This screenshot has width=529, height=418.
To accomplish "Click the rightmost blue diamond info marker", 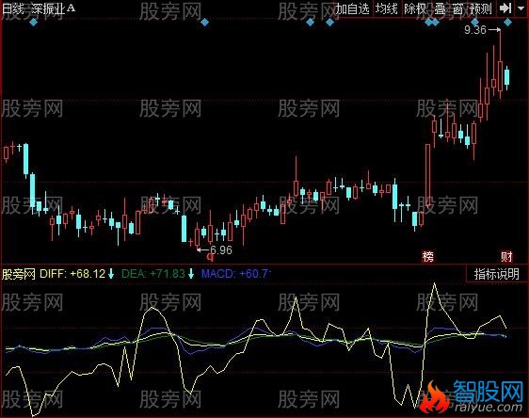I will tap(507, 23).
